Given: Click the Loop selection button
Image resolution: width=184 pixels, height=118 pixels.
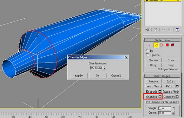Looking at the screenshot, I should click(171, 65).
